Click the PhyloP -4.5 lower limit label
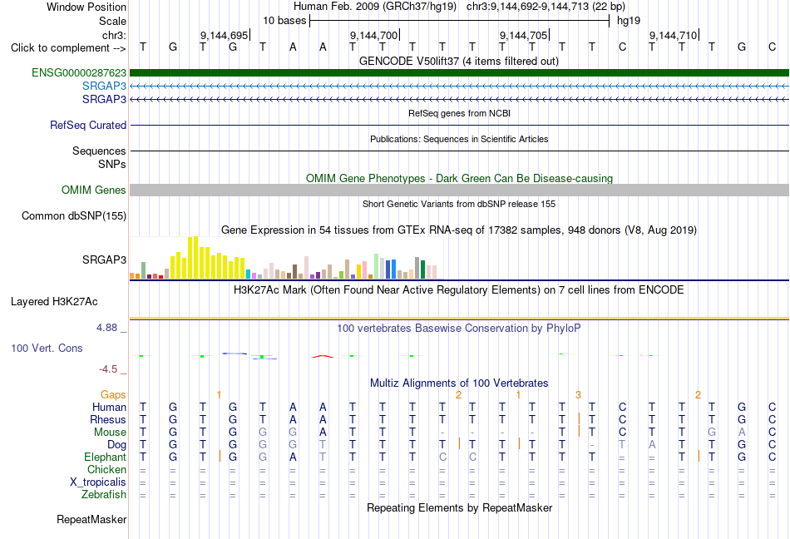Image resolution: width=790 pixels, height=539 pixels. [108, 369]
